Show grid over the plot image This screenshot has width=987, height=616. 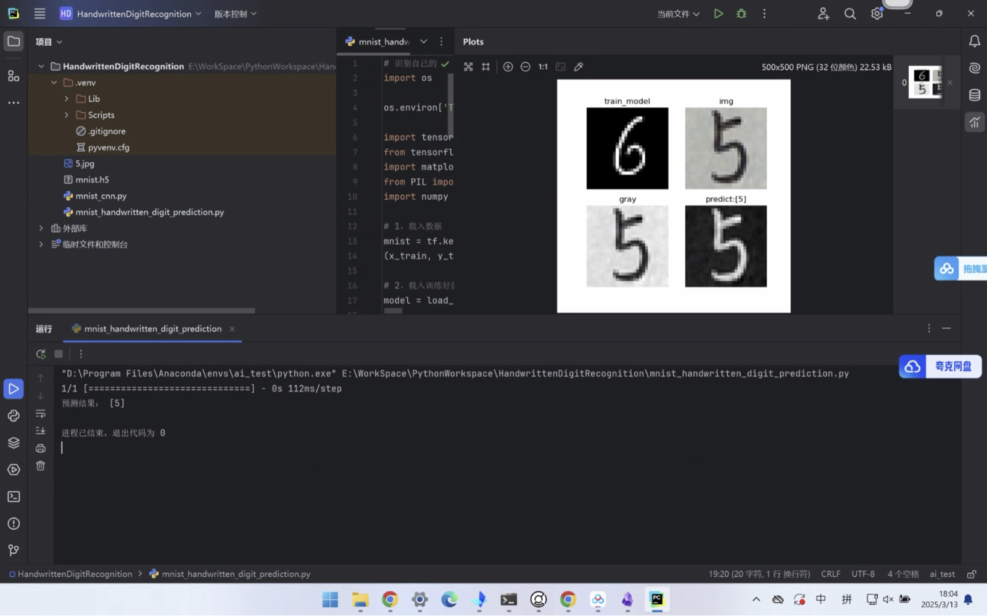(485, 67)
